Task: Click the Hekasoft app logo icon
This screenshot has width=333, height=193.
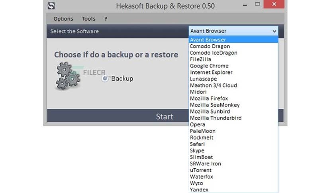Action: click(51, 6)
